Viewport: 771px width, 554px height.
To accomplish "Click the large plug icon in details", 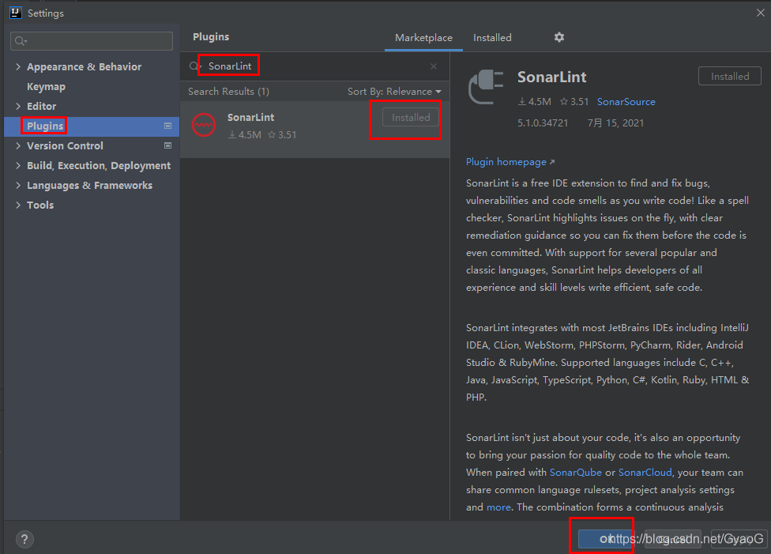I will click(485, 87).
